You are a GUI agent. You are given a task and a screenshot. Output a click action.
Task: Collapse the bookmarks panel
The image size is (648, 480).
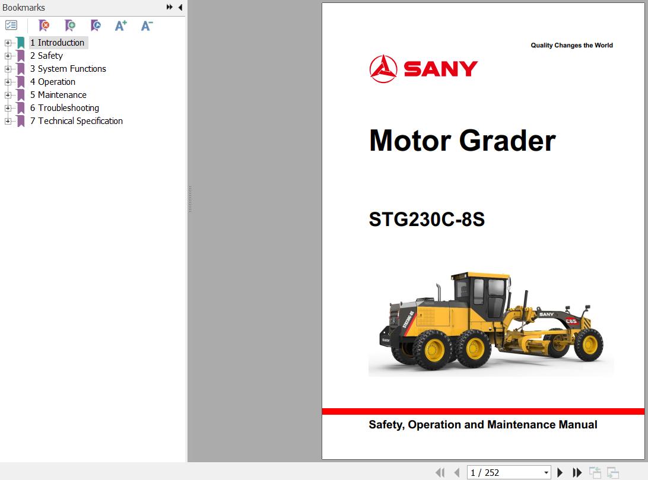tap(180, 7)
